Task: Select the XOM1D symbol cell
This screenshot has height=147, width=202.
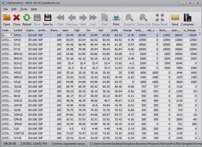Action: tap(19, 115)
